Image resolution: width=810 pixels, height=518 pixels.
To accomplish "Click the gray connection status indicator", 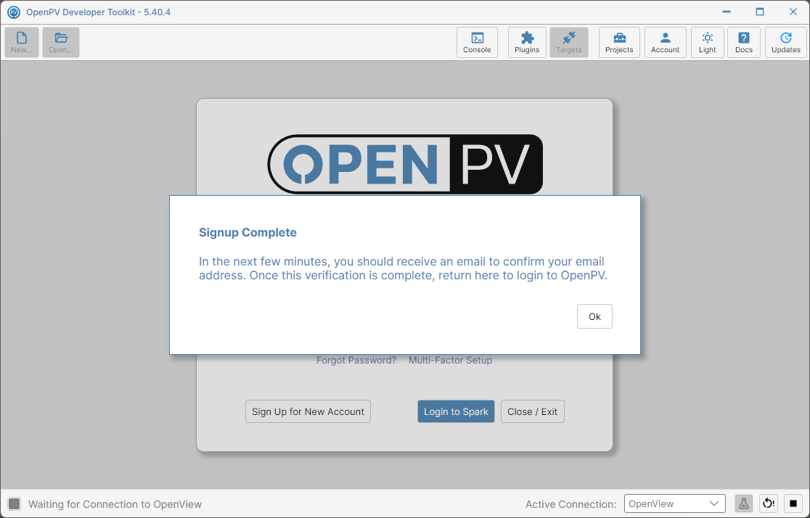I will coord(15,503).
